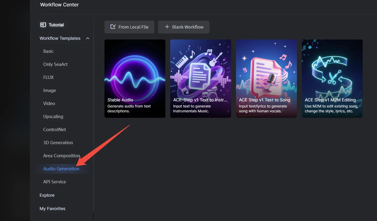This screenshot has height=221, width=377.
Task: Open ACE Step v1 M2M Editing template
Action: (332, 78)
